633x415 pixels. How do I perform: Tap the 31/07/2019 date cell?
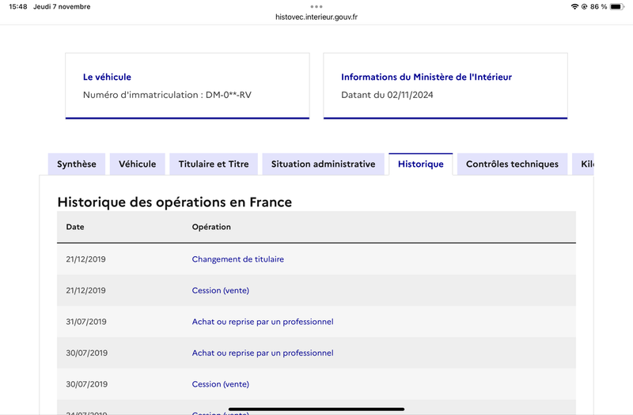(x=86, y=322)
